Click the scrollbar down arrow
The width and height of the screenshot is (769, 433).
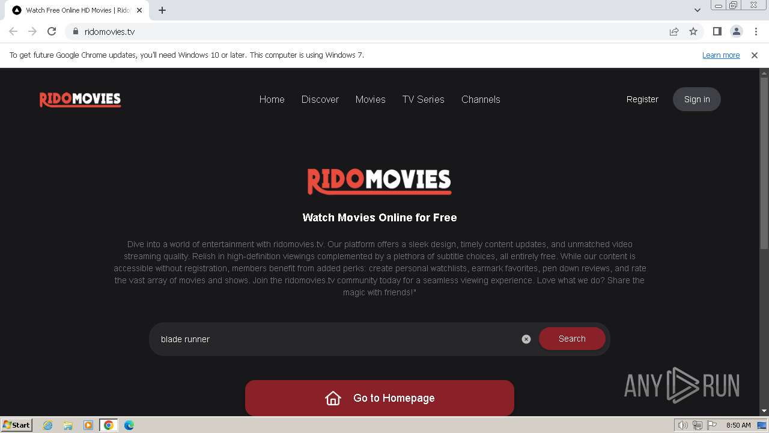point(764,411)
